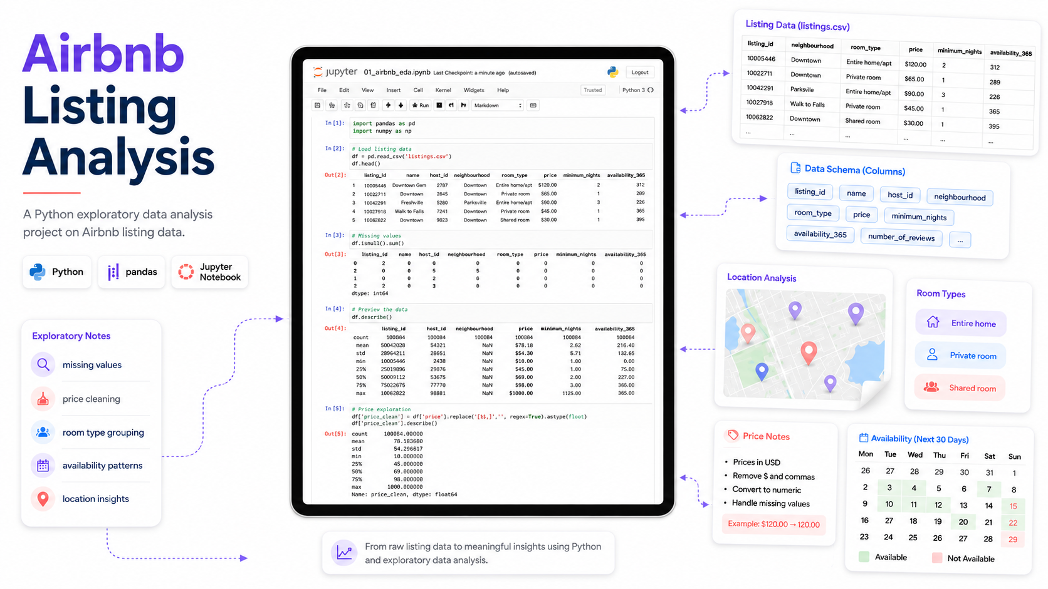This screenshot has height=589, width=1048.
Task: Click the chart icon in the bottom caption banner
Action: [x=344, y=553]
